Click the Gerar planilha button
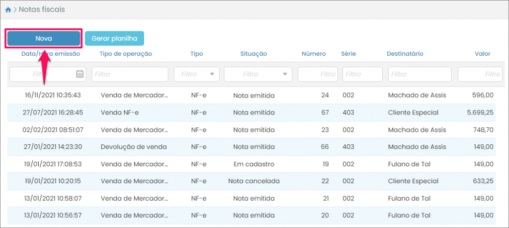This screenshot has width=509, height=228. pos(114,38)
